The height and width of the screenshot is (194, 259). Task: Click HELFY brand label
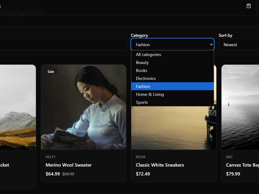pos(51,157)
